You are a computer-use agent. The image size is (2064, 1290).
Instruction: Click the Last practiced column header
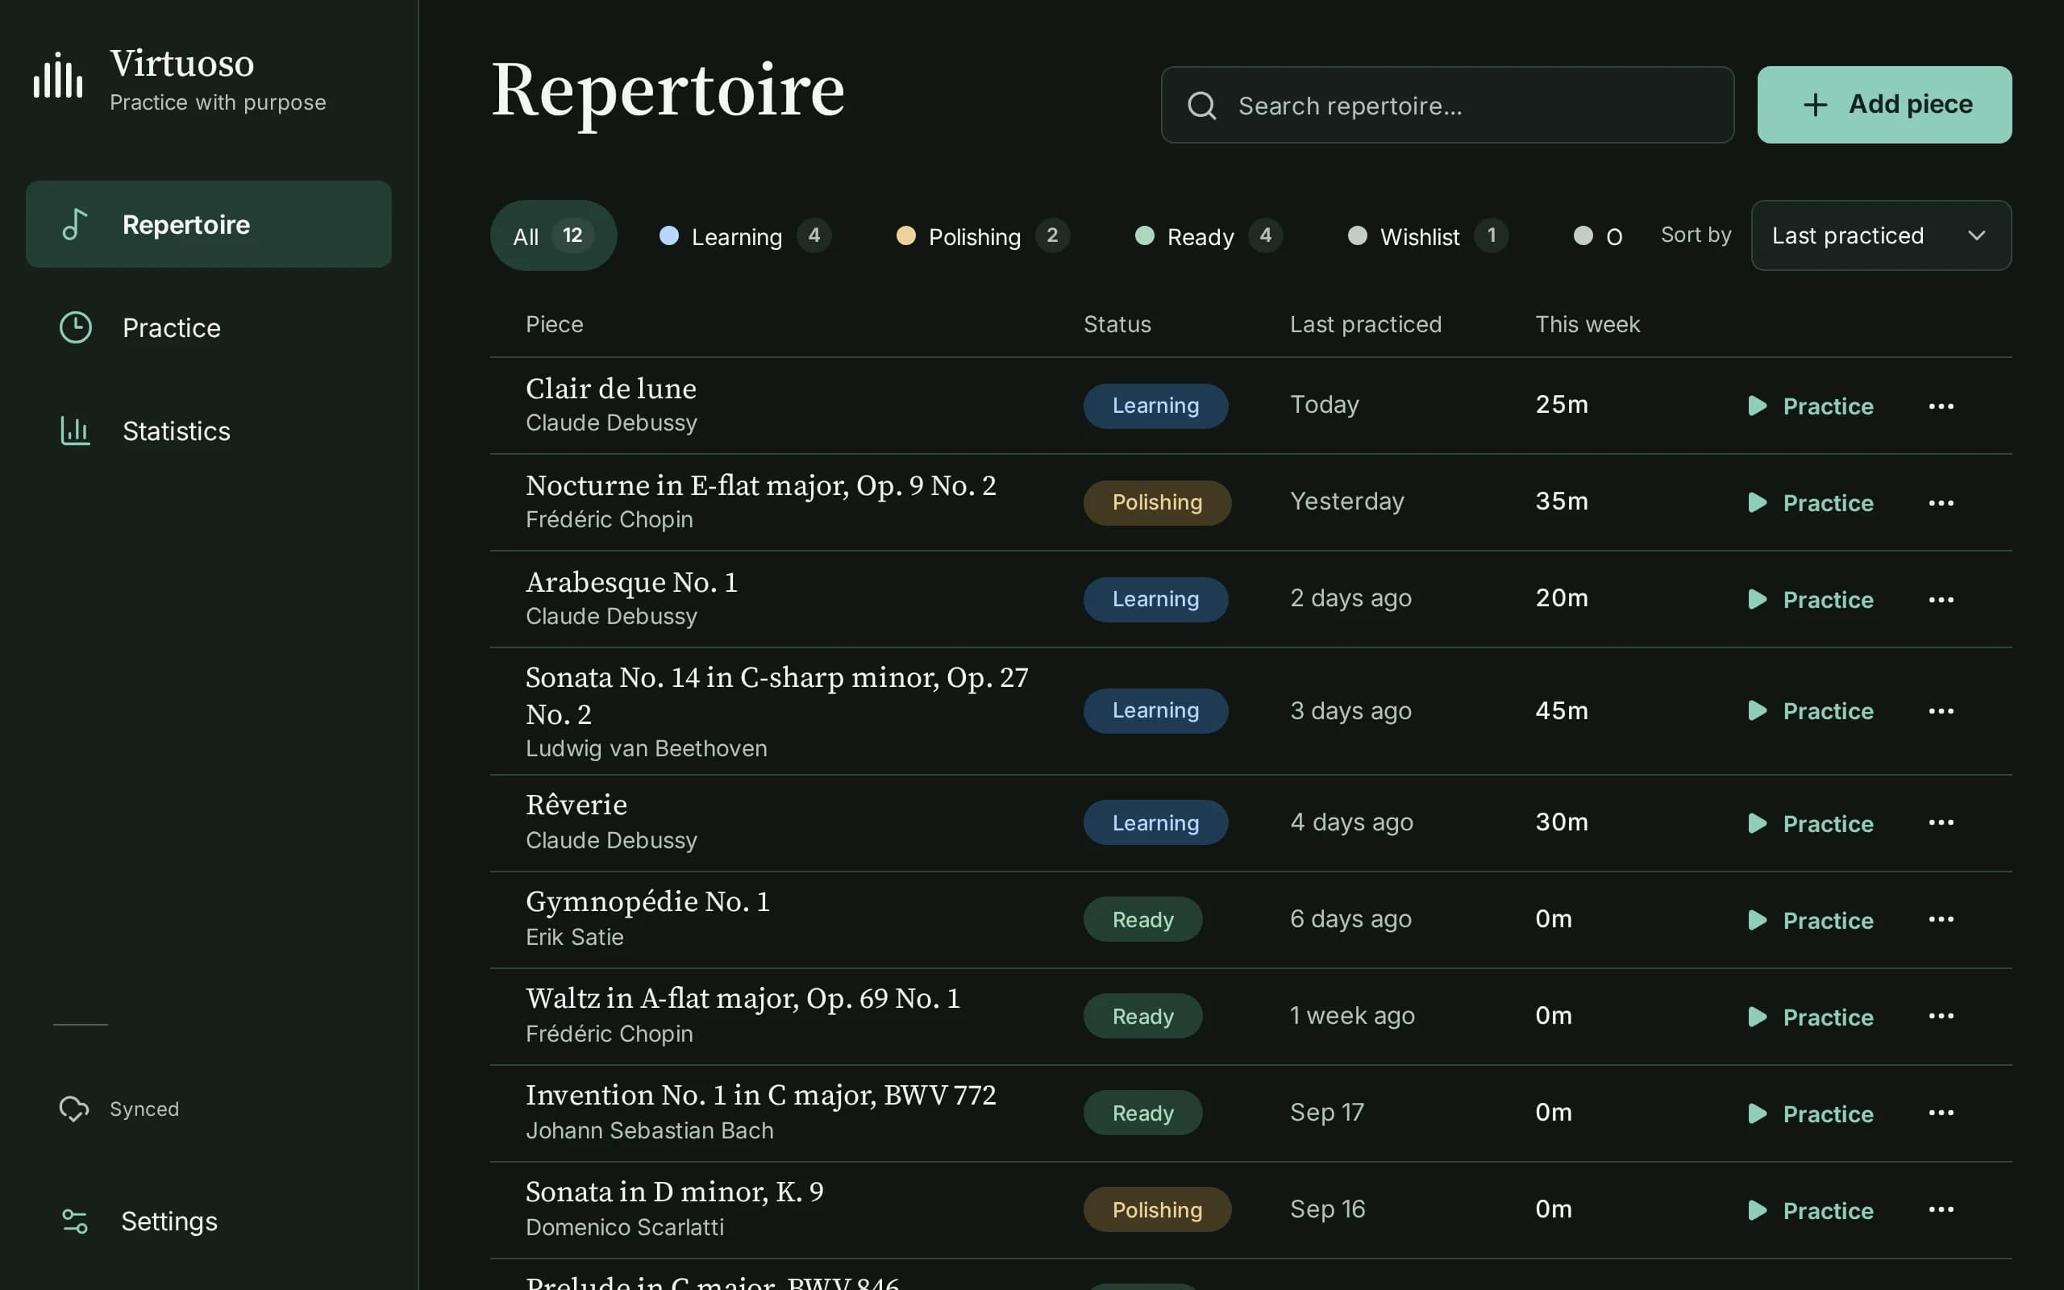click(x=1366, y=324)
